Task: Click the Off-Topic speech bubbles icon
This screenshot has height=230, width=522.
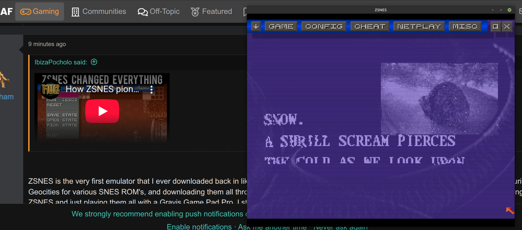Action: tap(143, 12)
